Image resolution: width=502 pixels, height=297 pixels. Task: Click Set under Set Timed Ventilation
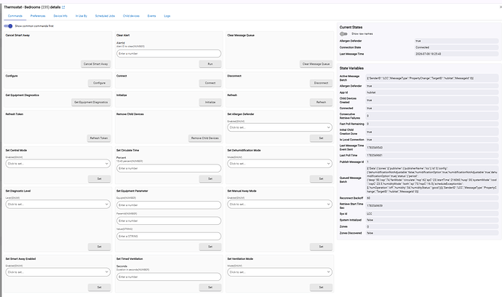(x=210, y=287)
